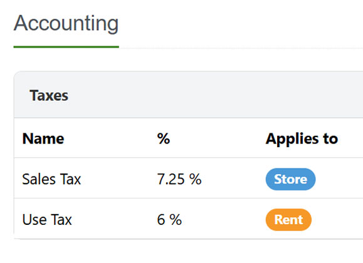
Task: Click the word Tax in Sales Tax
Action: point(70,179)
